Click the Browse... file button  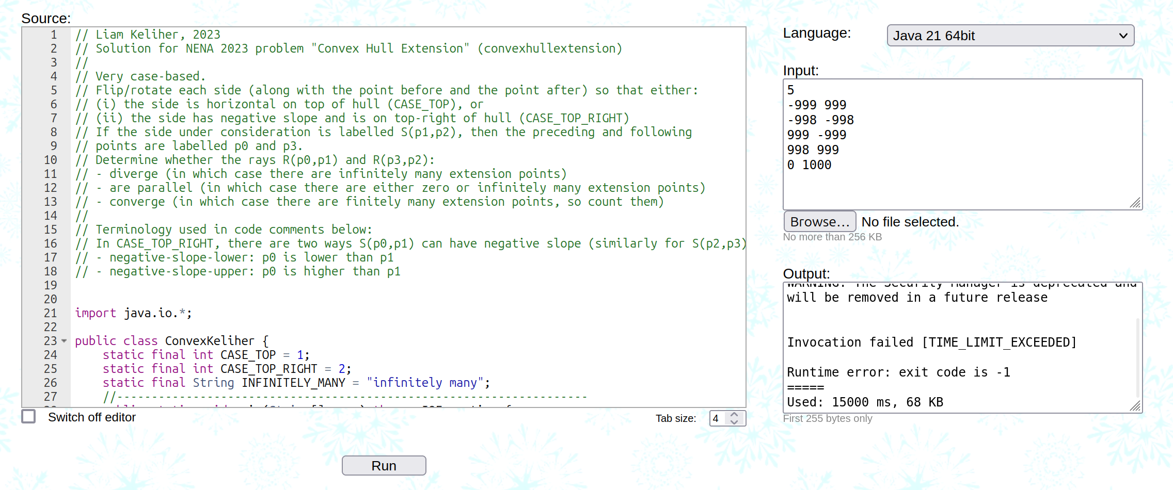819,222
